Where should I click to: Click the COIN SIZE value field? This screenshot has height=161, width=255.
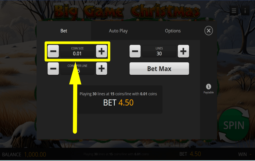click(77, 51)
